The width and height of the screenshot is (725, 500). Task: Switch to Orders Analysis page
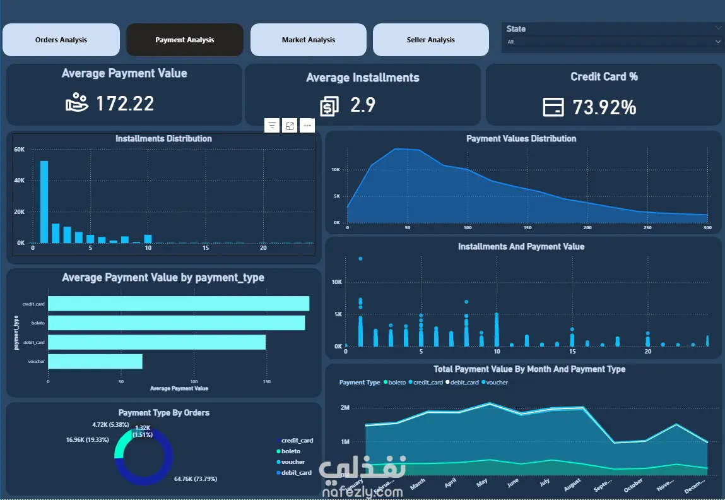(x=61, y=40)
